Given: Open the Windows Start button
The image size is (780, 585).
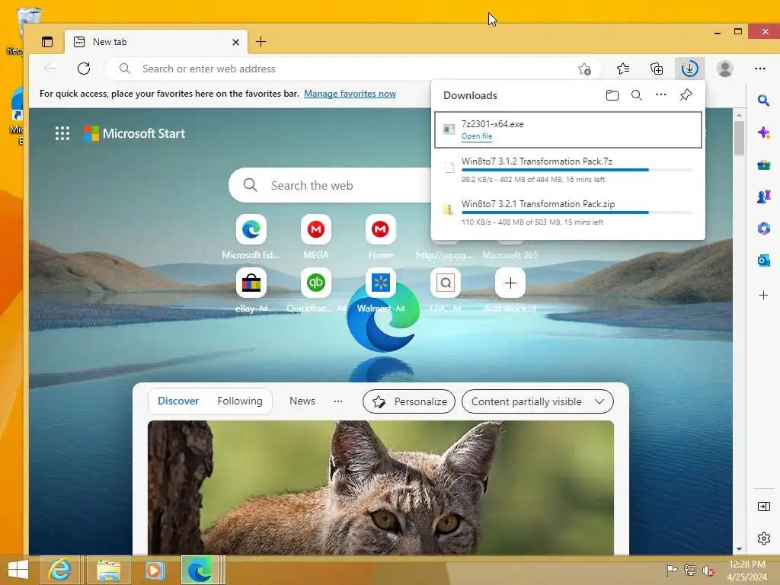Looking at the screenshot, I should pyautogui.click(x=18, y=570).
